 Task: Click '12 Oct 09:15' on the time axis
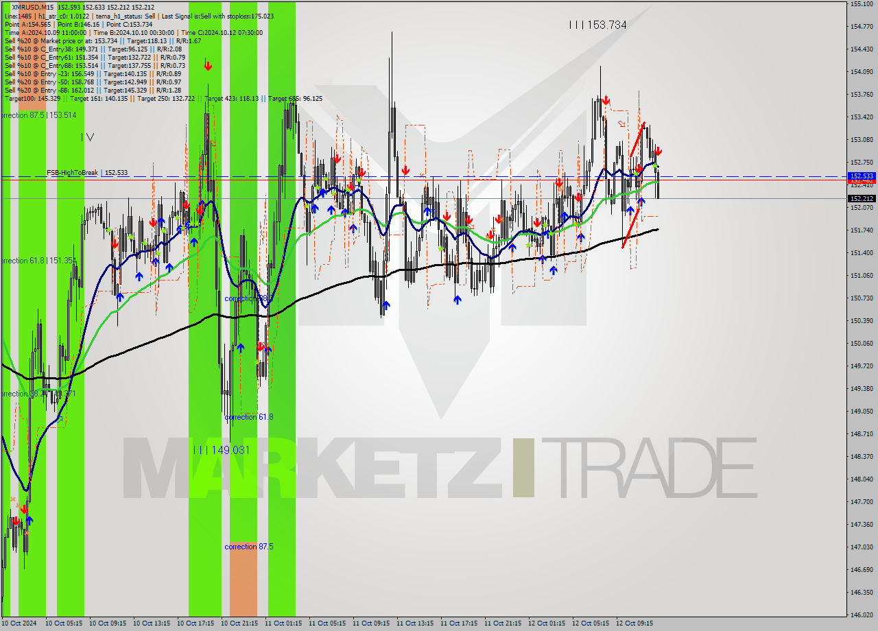click(634, 623)
